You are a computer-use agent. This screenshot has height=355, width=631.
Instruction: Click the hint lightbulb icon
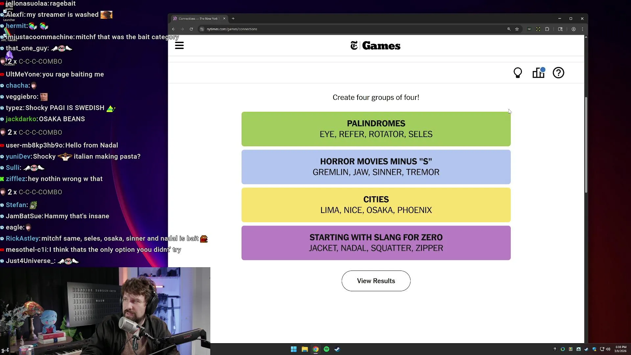(518, 73)
